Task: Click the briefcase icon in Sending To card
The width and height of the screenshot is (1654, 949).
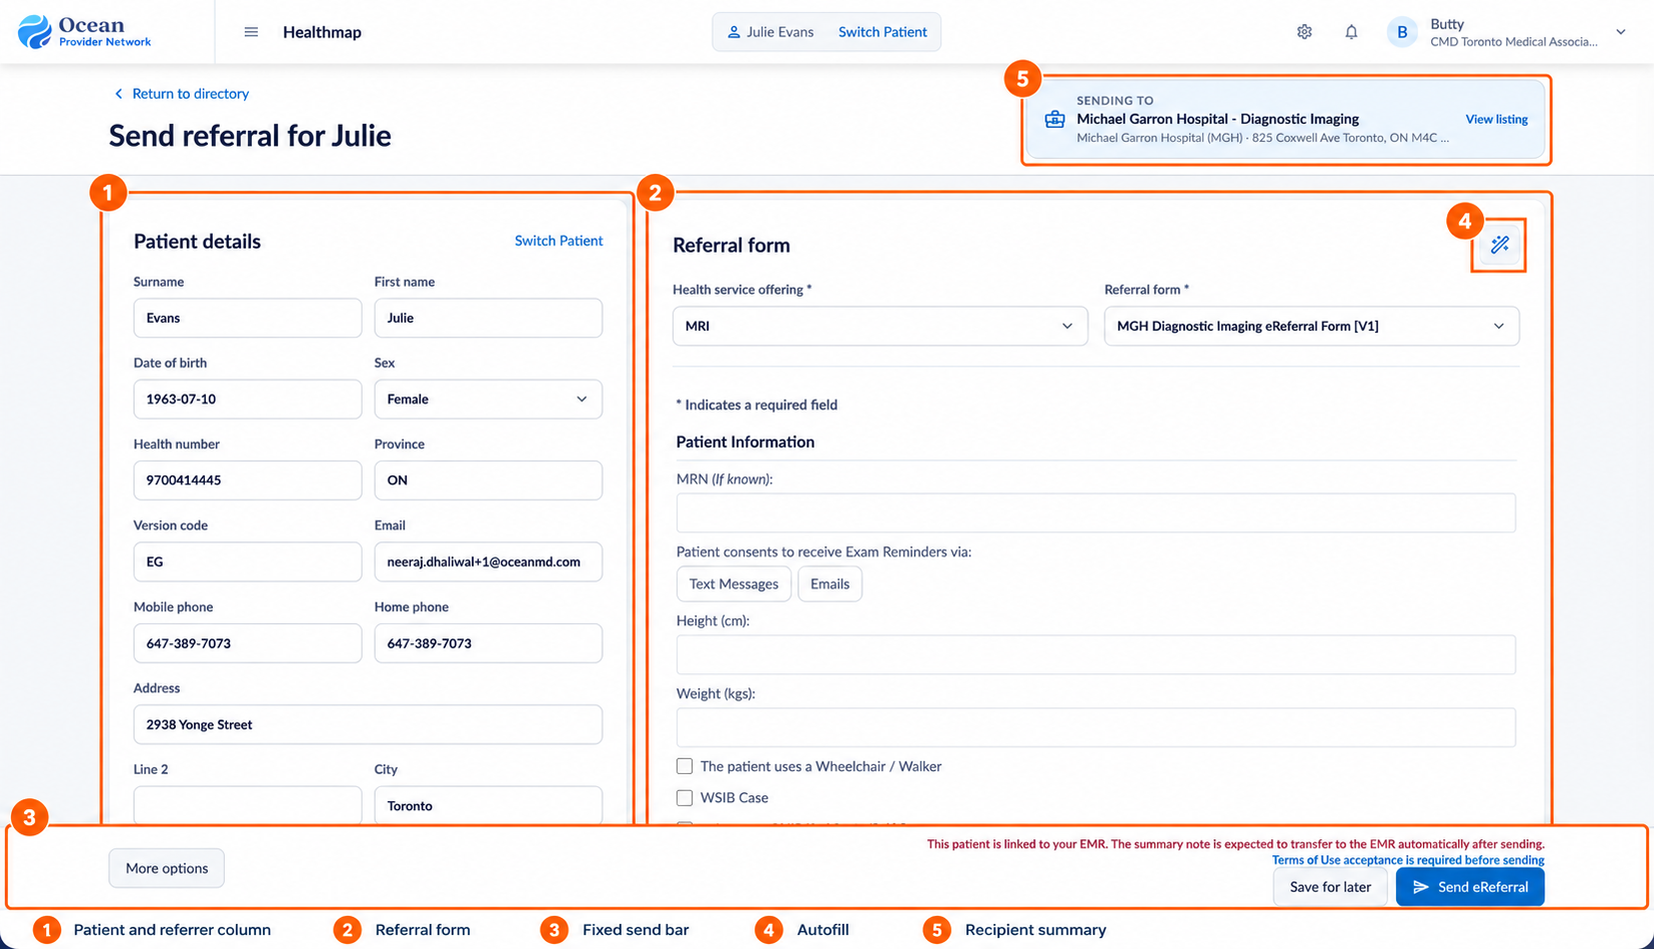Action: point(1054,119)
